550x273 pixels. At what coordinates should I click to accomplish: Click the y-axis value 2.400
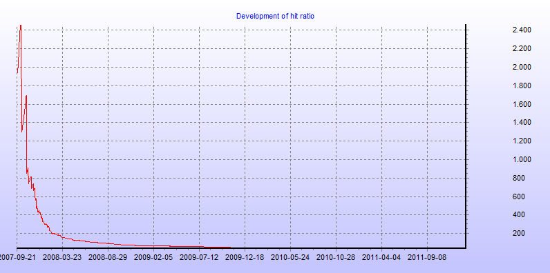tap(521, 30)
